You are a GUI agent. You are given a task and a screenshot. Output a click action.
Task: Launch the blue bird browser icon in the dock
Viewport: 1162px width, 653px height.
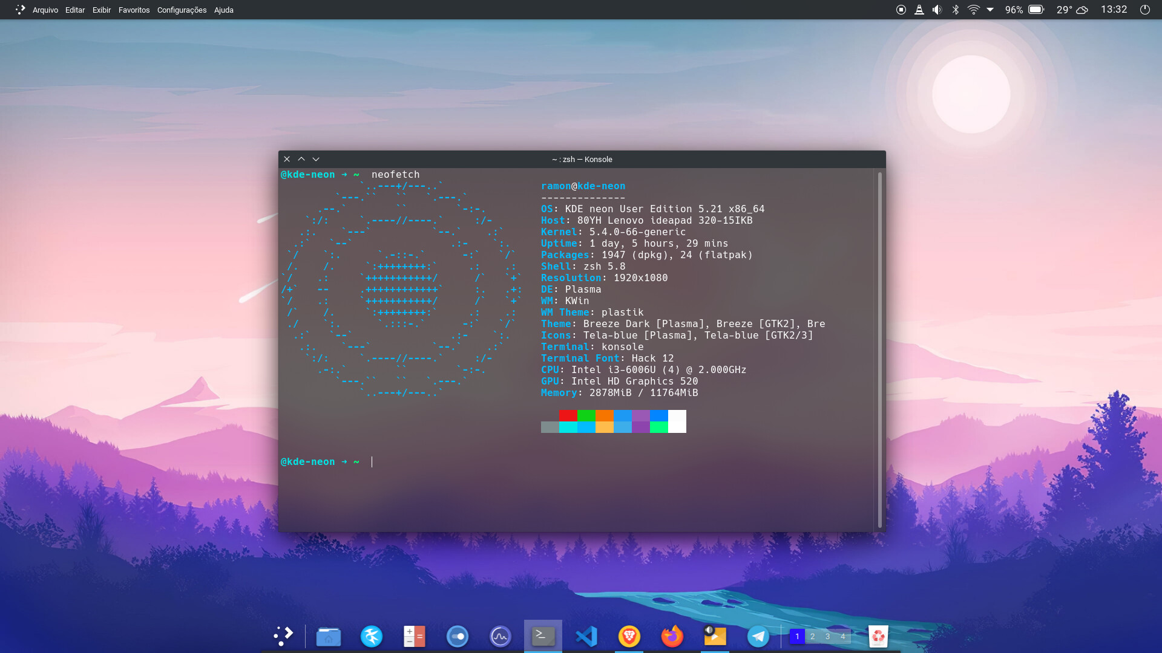[372, 636]
